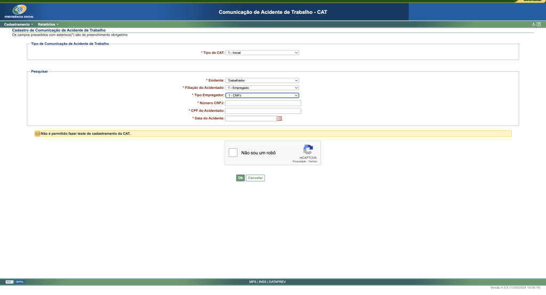Click the W3C badge in footer
The width and height of the screenshot is (546, 295).
coord(14,282)
